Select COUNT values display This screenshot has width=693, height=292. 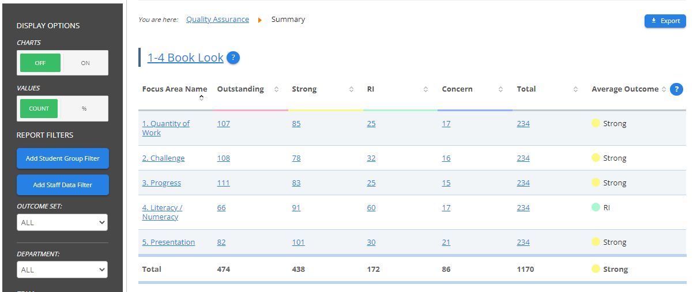(x=40, y=109)
